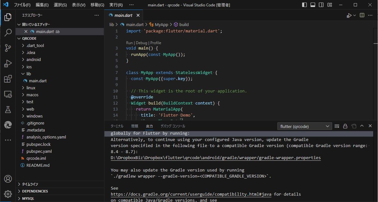Screen dimensions: 378x202
Task: Open the 実行(R) menu
Action: 116,5
